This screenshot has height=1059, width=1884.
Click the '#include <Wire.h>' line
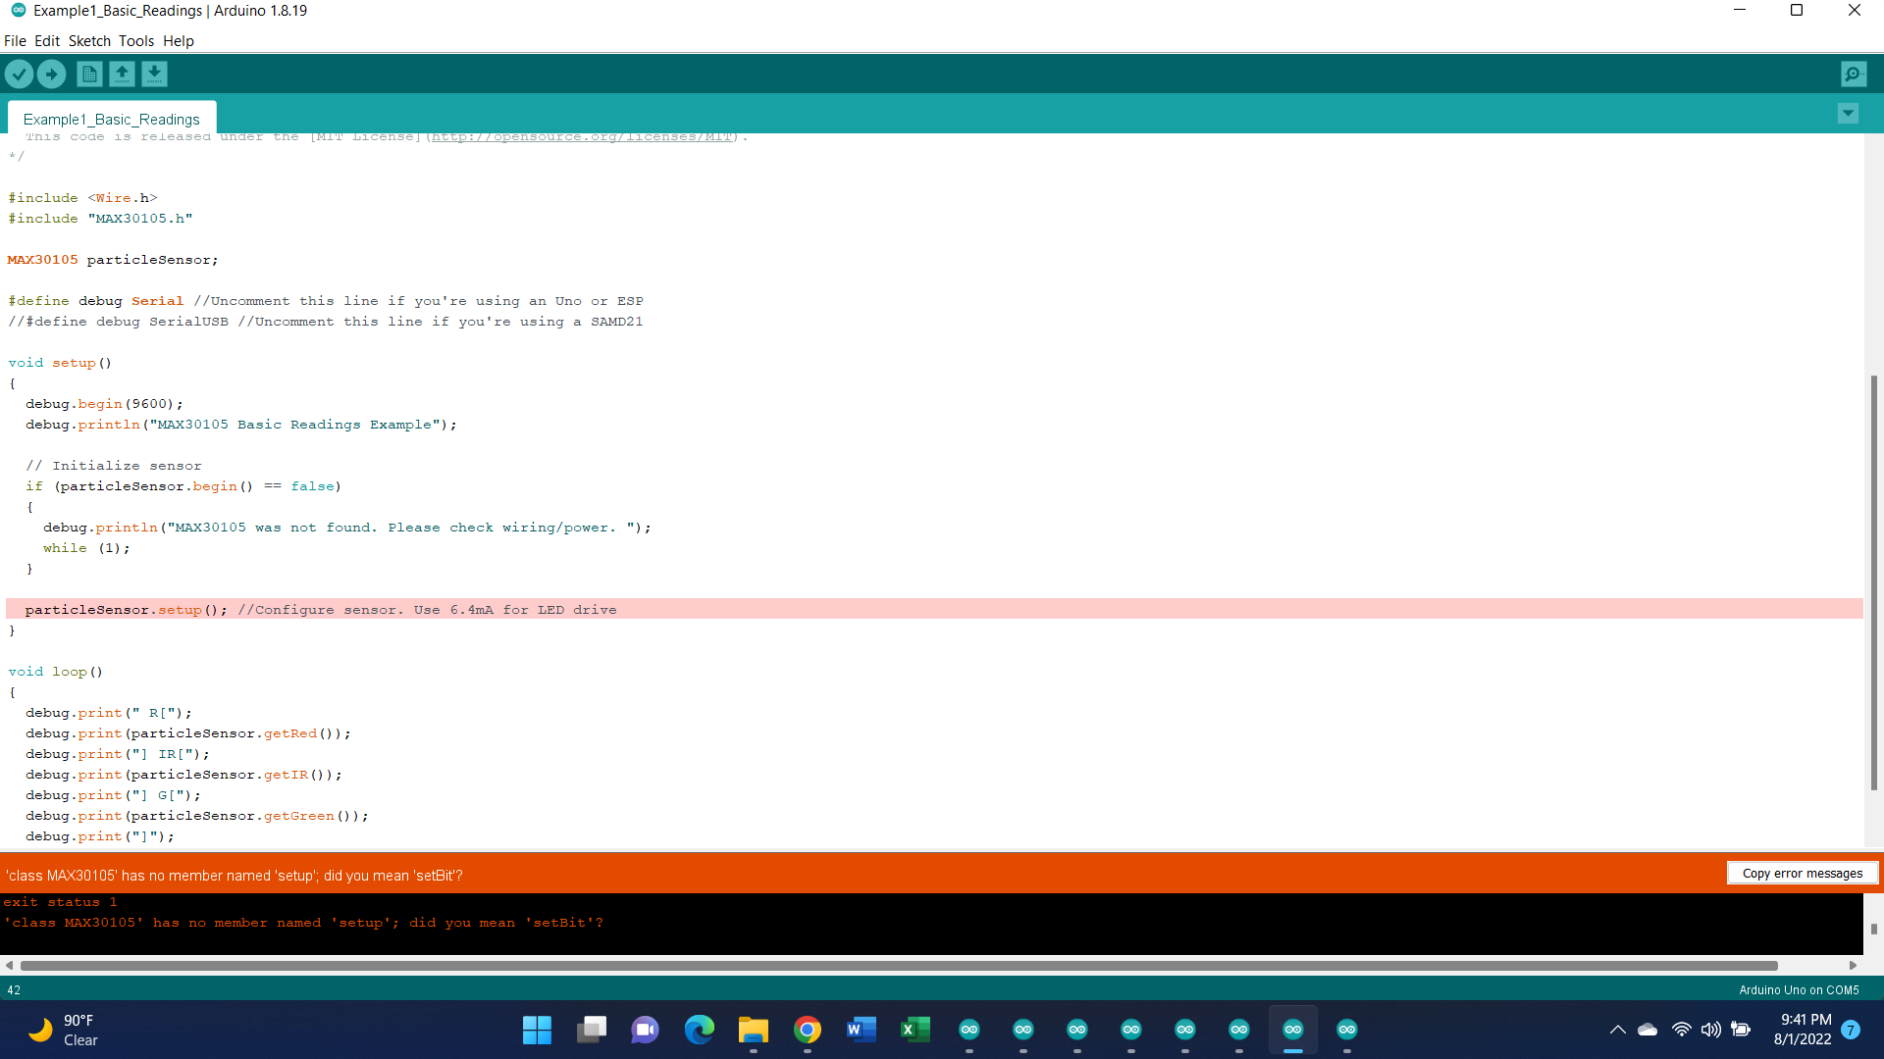pyautogui.click(x=82, y=198)
